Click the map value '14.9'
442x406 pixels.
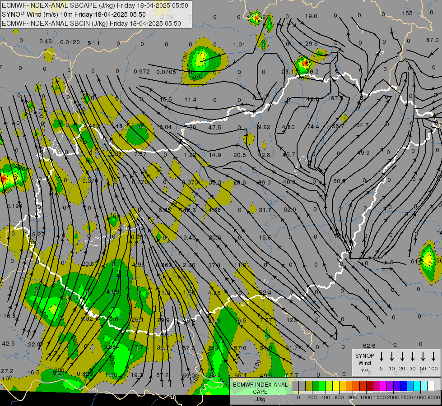coord(215,155)
